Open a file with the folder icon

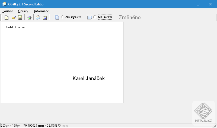pos(14,18)
